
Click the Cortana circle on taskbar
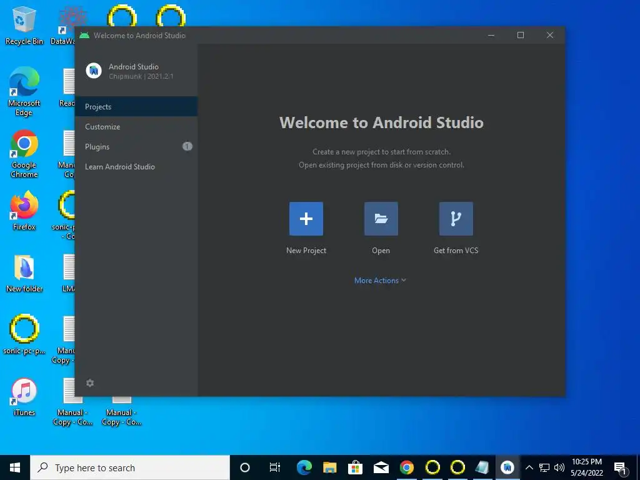pos(245,467)
